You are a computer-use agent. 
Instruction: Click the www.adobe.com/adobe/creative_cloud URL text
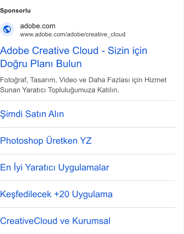coord(72,35)
